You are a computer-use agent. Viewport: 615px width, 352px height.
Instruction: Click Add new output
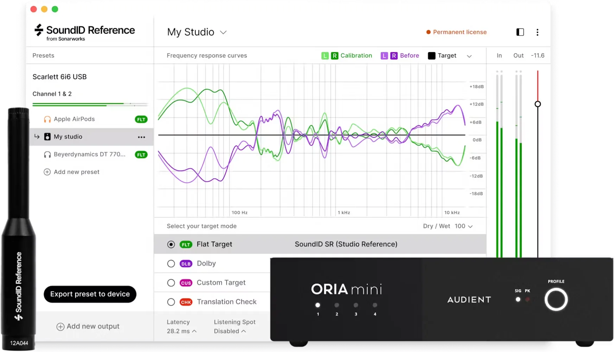tap(88, 326)
